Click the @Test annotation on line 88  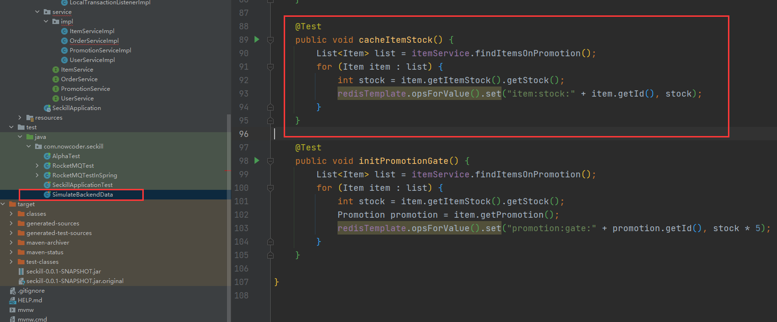[x=308, y=26]
